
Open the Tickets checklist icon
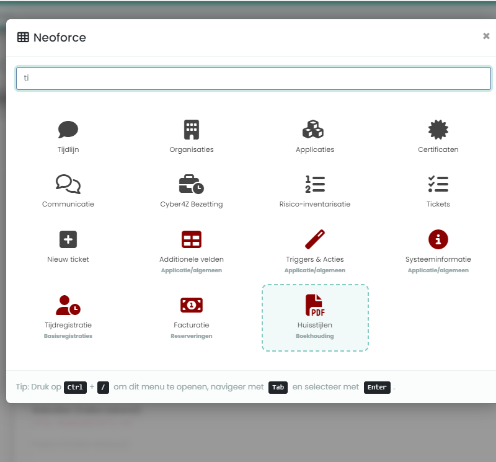pos(438,184)
